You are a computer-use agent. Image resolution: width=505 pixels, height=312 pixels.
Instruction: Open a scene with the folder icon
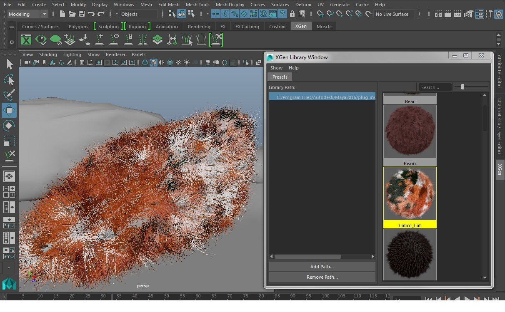[72, 14]
